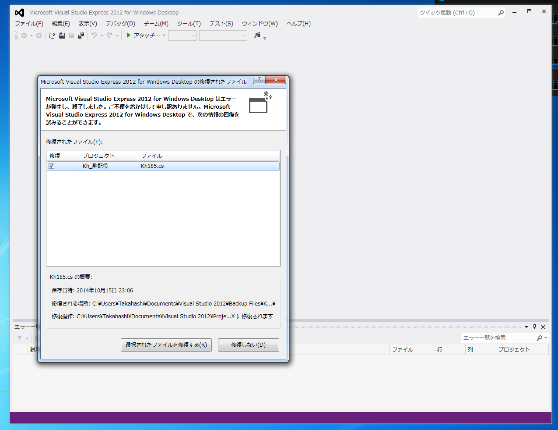Open the Redo history dropdown arrow
558x430 pixels.
(117, 36)
